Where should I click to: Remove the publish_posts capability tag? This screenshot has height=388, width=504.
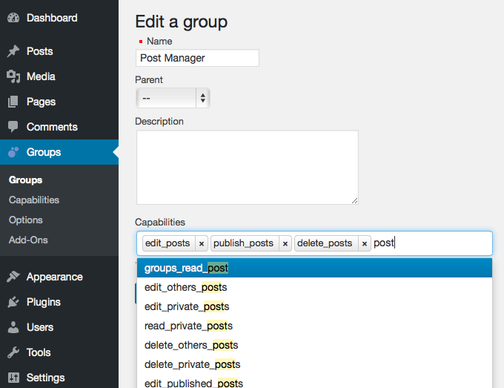tap(285, 243)
